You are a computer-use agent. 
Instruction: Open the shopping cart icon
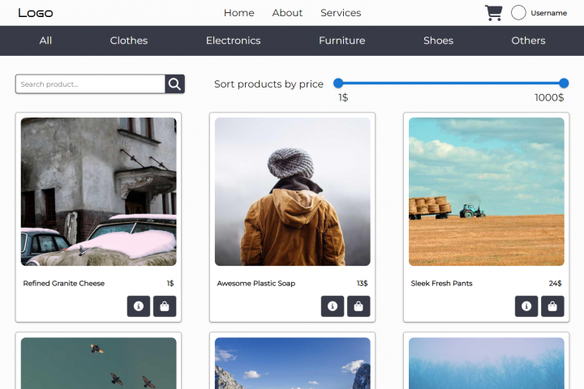point(493,13)
